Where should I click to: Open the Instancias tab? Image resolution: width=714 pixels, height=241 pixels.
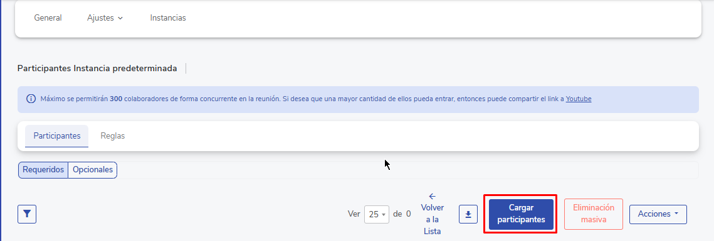pos(168,18)
